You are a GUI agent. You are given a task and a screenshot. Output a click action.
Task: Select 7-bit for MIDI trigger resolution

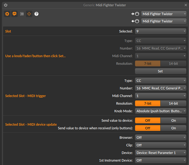coord(148,104)
